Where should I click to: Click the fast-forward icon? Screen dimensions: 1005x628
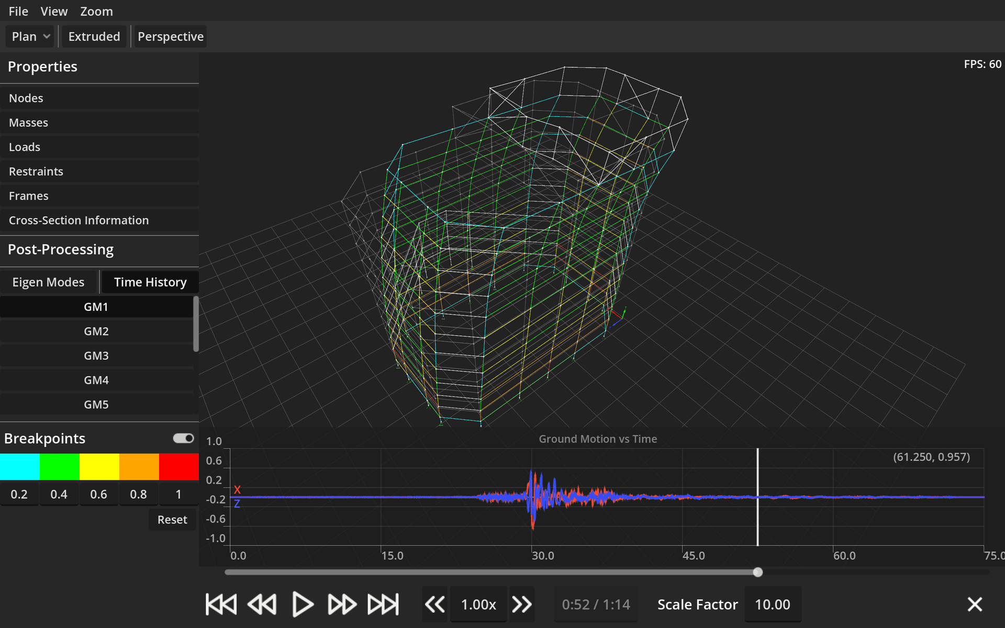[341, 604]
